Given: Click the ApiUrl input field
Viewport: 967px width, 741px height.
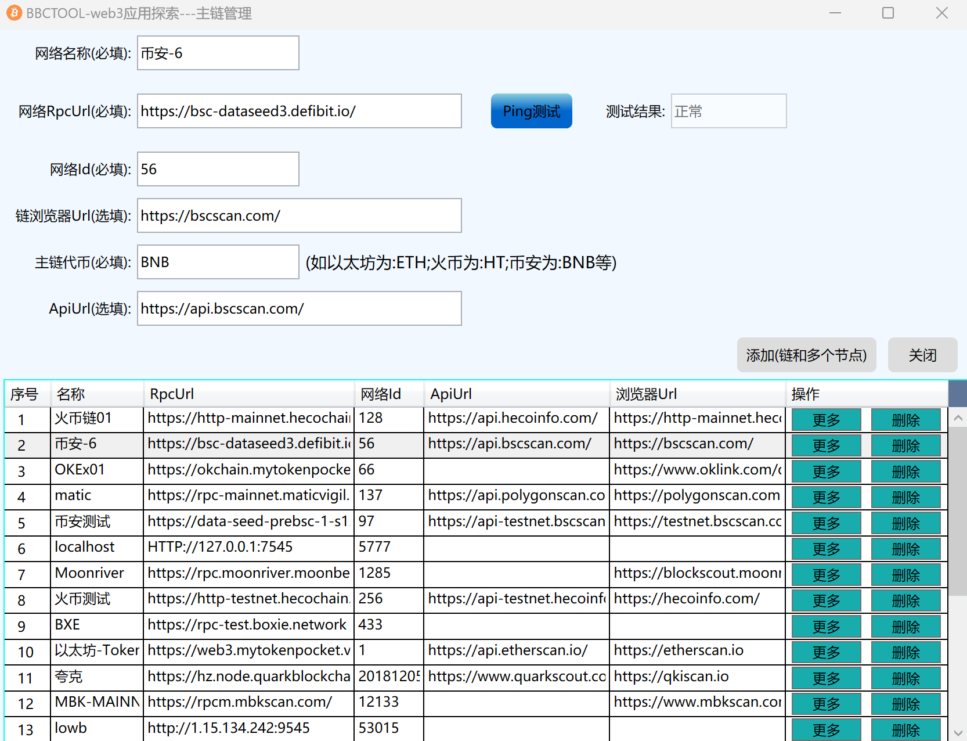Looking at the screenshot, I should coord(299,309).
